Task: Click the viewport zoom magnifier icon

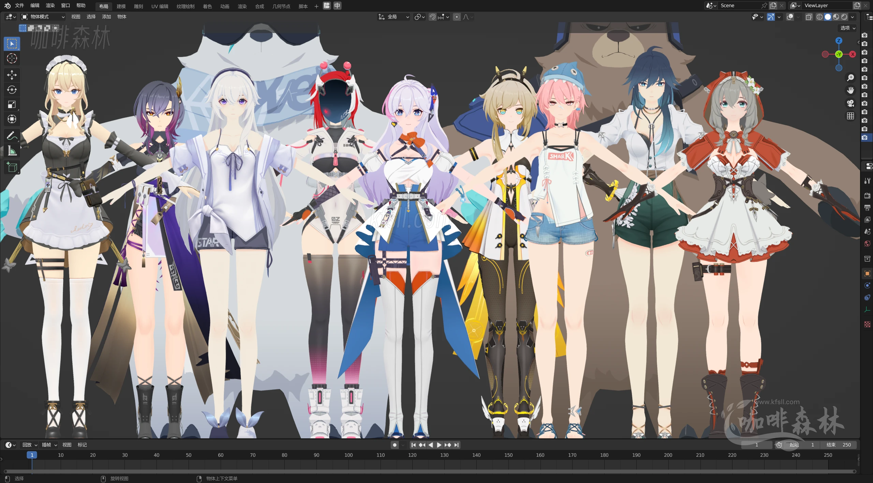Action: click(x=850, y=78)
